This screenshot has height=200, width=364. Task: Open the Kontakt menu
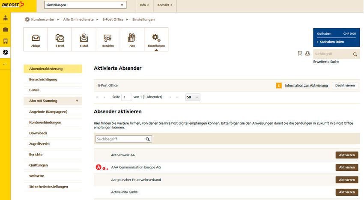[x=164, y=5]
